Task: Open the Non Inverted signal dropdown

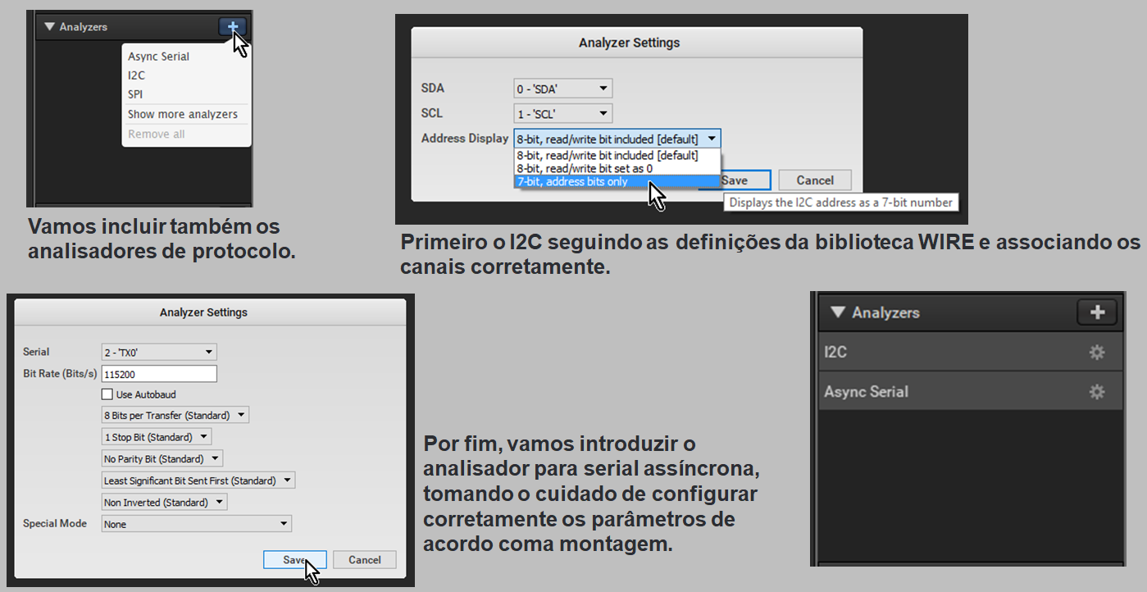Action: point(164,502)
